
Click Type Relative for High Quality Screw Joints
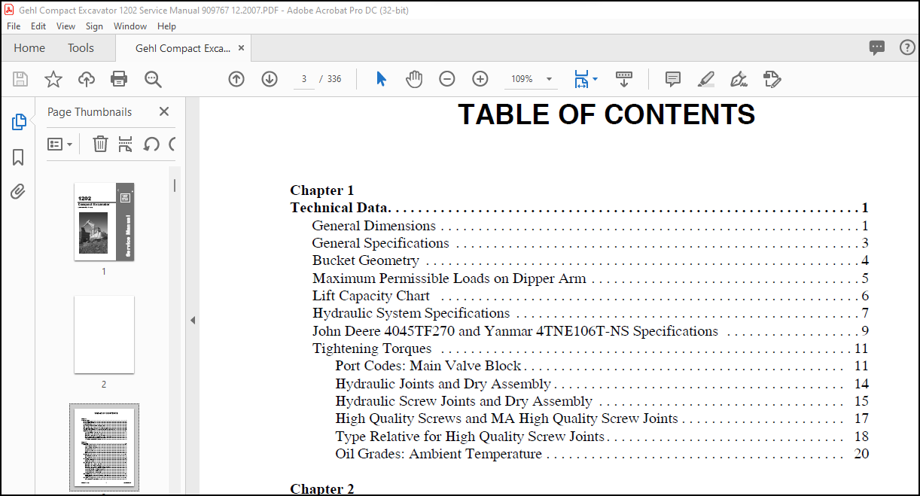click(x=602, y=437)
